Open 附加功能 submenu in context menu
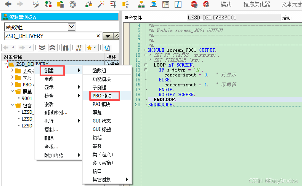This screenshot has height=186, width=302. [58, 155]
